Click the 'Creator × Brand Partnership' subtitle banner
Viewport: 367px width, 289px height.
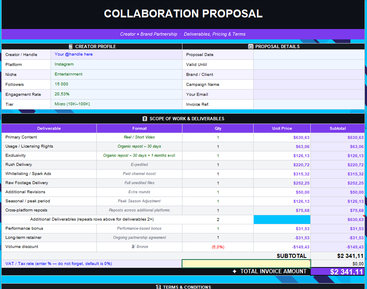click(x=183, y=34)
